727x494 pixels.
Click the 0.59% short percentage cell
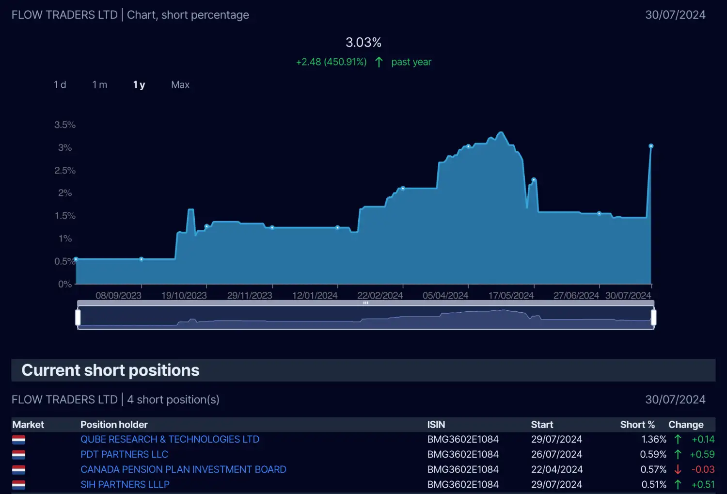tap(653, 454)
